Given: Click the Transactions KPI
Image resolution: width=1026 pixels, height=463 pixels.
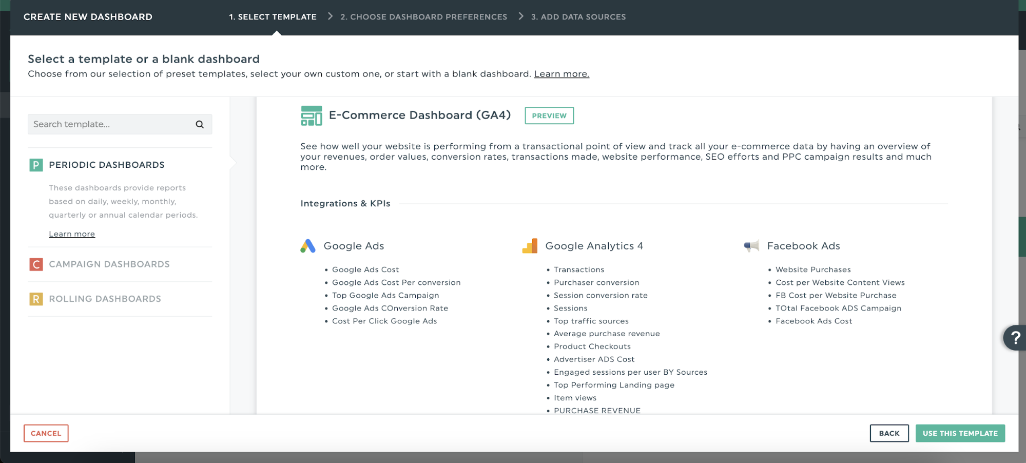Looking at the screenshot, I should tap(579, 269).
